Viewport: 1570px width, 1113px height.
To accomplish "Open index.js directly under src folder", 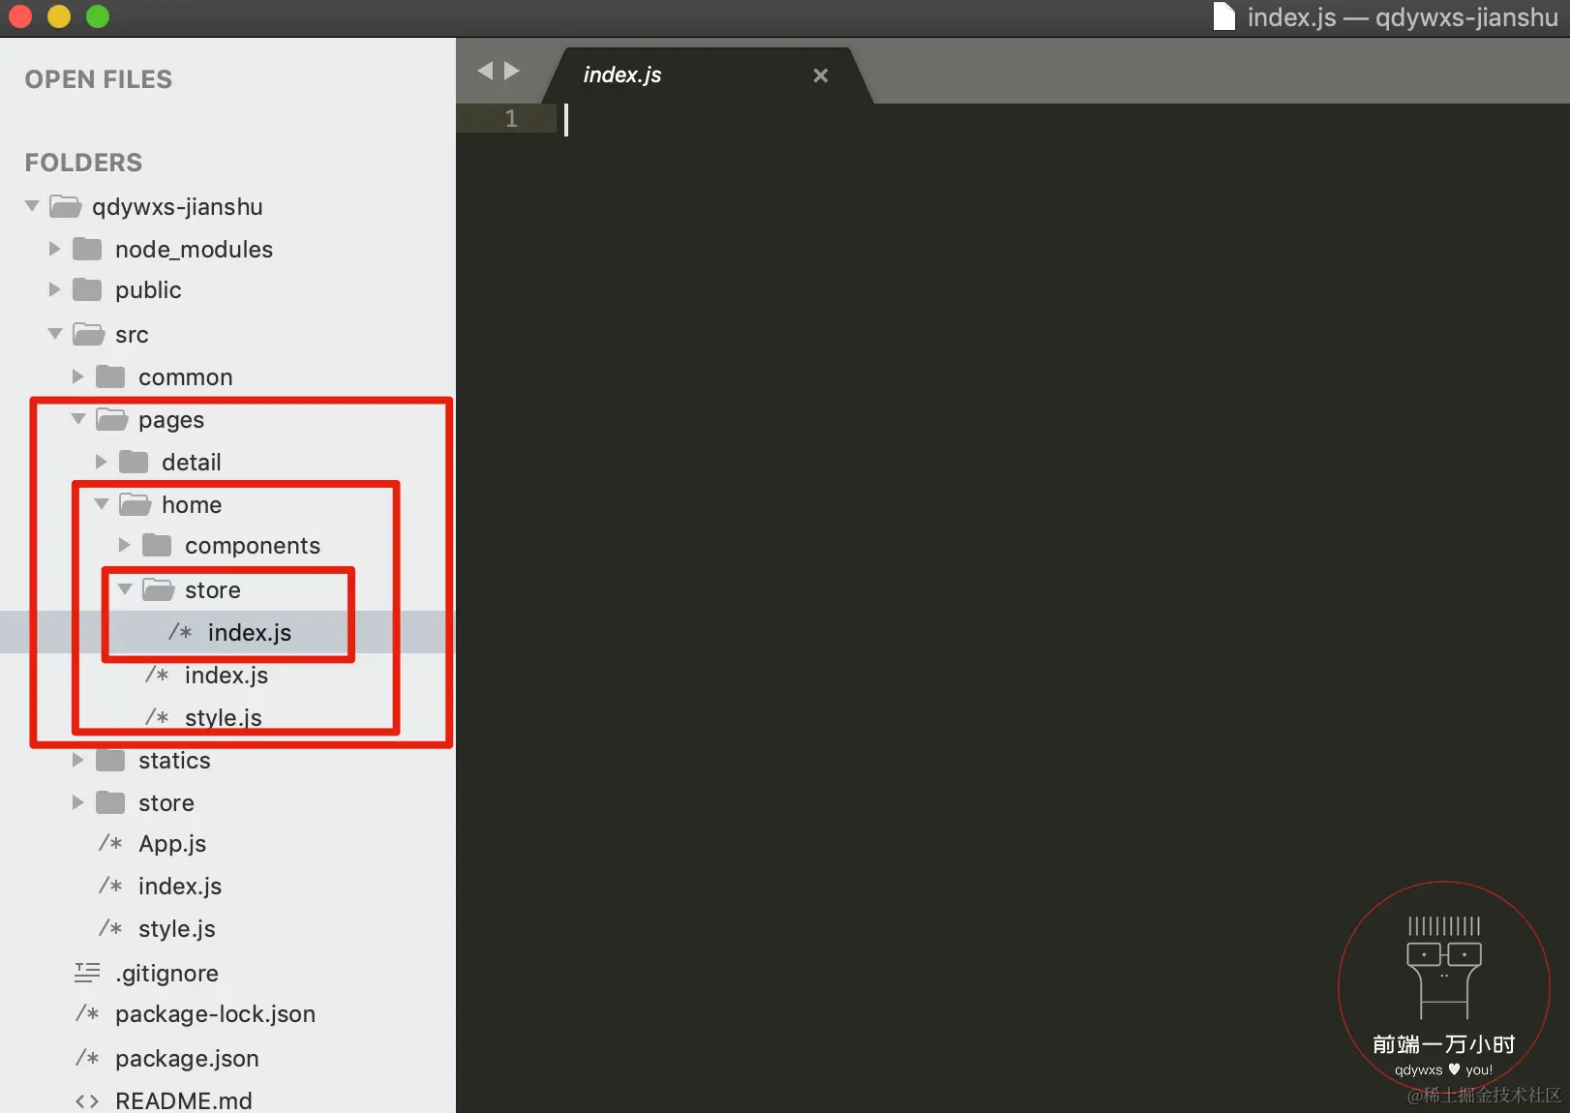I will pyautogui.click(x=180, y=886).
